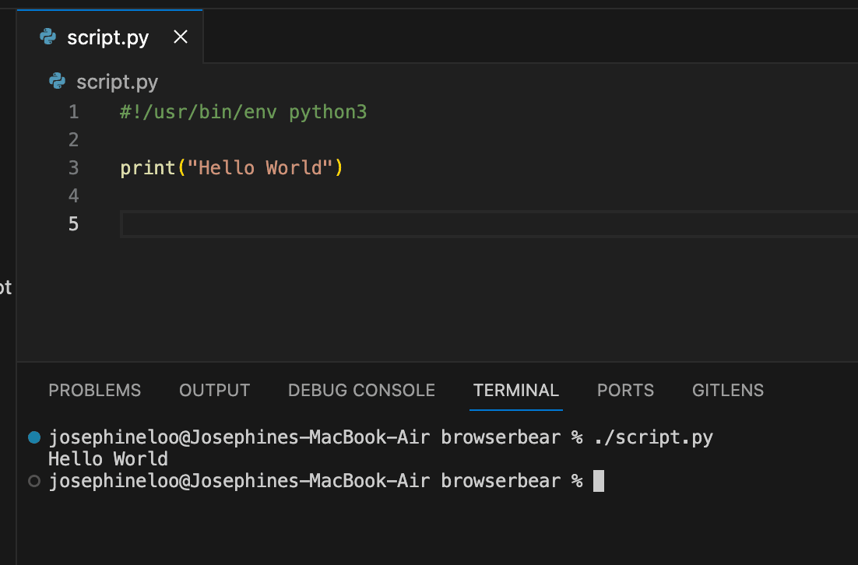Click the active TERMINAL tab

point(515,390)
